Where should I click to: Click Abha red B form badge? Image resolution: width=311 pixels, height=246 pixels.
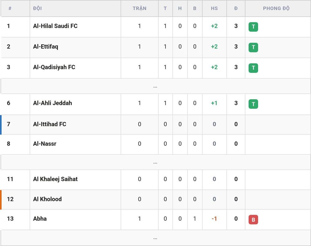click(x=253, y=220)
